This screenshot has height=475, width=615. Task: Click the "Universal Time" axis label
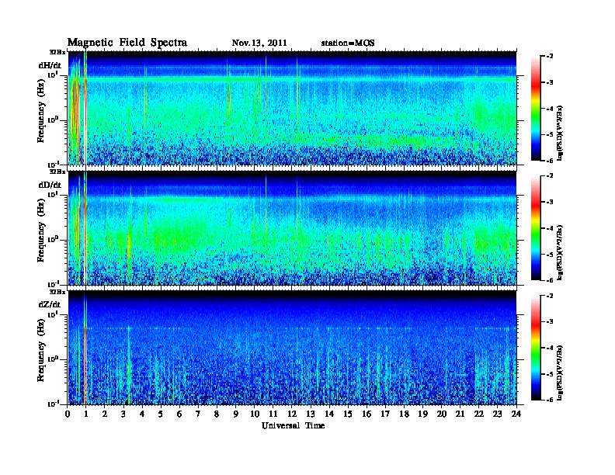coord(293,425)
